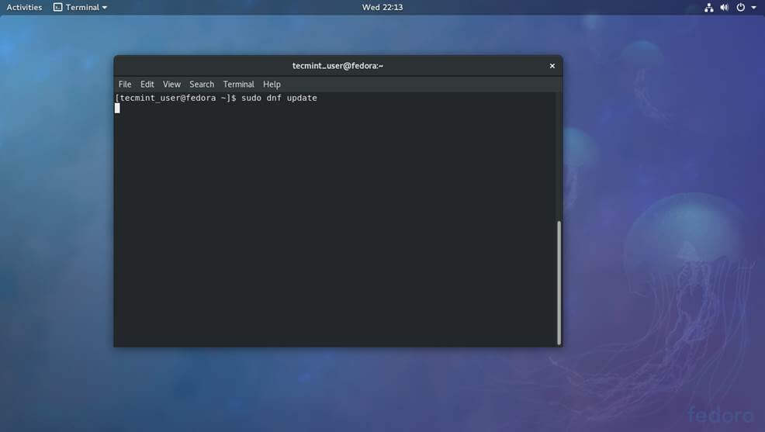The height and width of the screenshot is (432, 765).
Task: Click the [tecmint_user@fedora ~]$ prompt text
Action: coord(175,98)
